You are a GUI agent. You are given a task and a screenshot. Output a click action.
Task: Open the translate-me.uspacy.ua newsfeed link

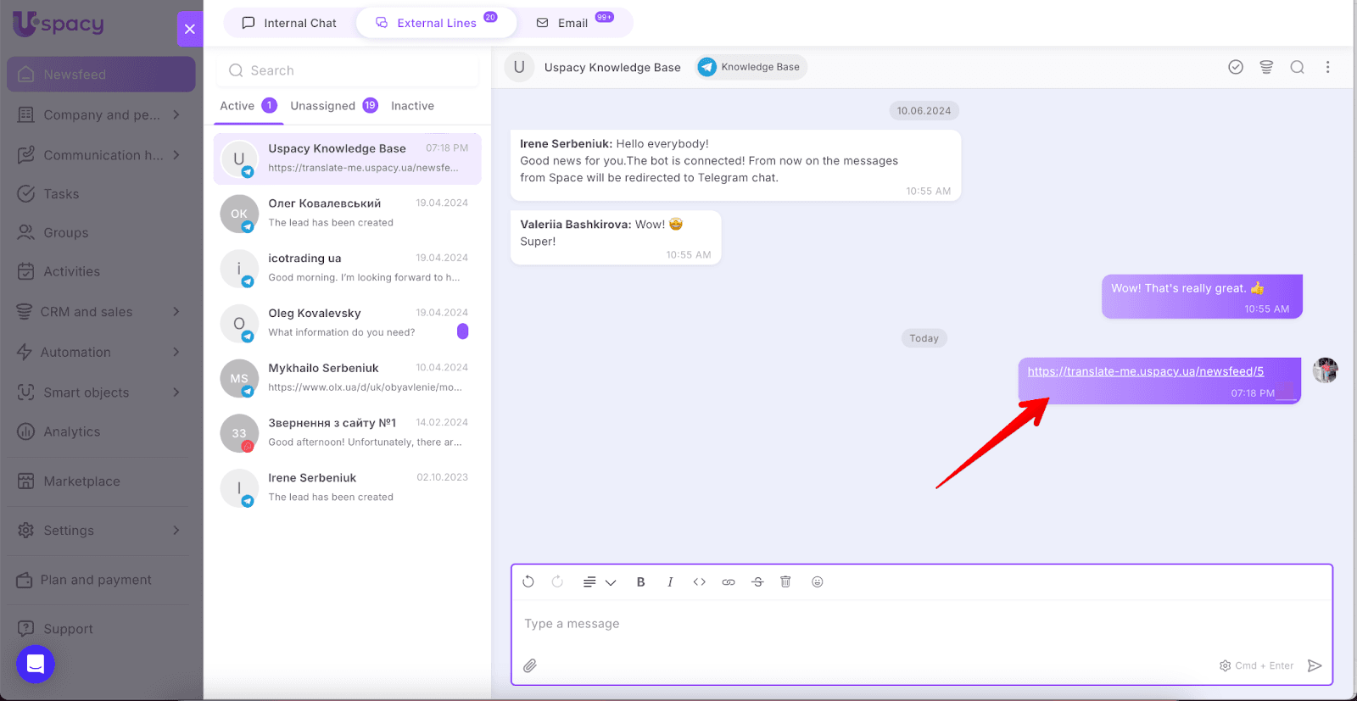(x=1145, y=371)
